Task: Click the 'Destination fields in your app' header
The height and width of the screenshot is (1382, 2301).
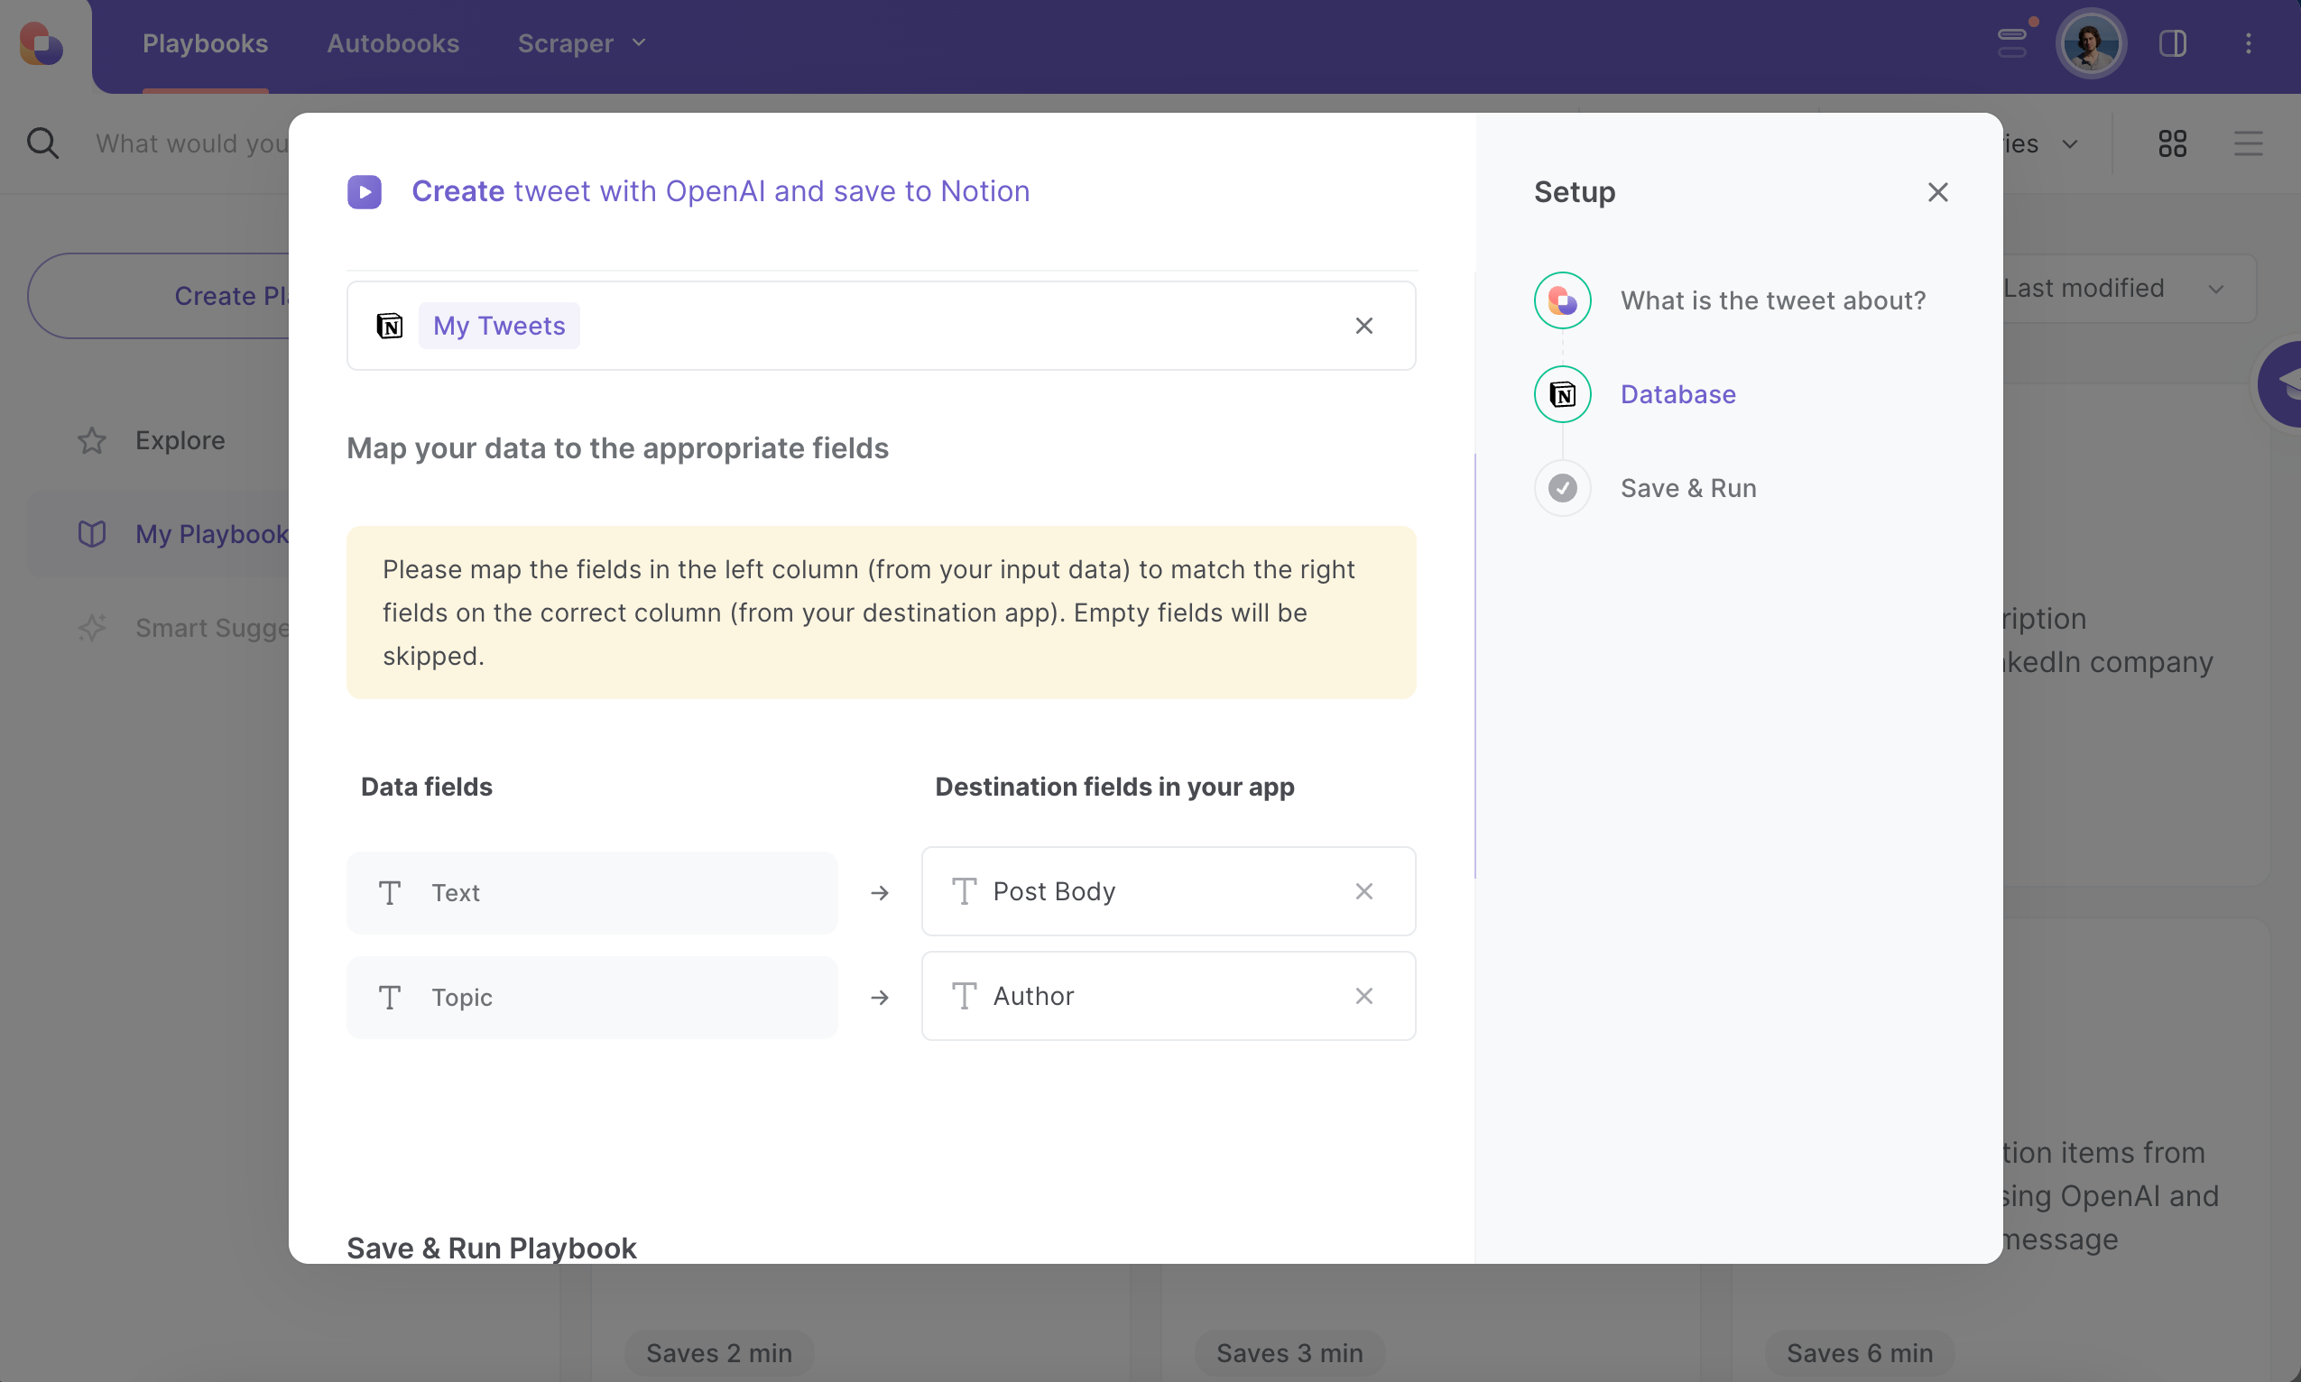Action: [1114, 787]
